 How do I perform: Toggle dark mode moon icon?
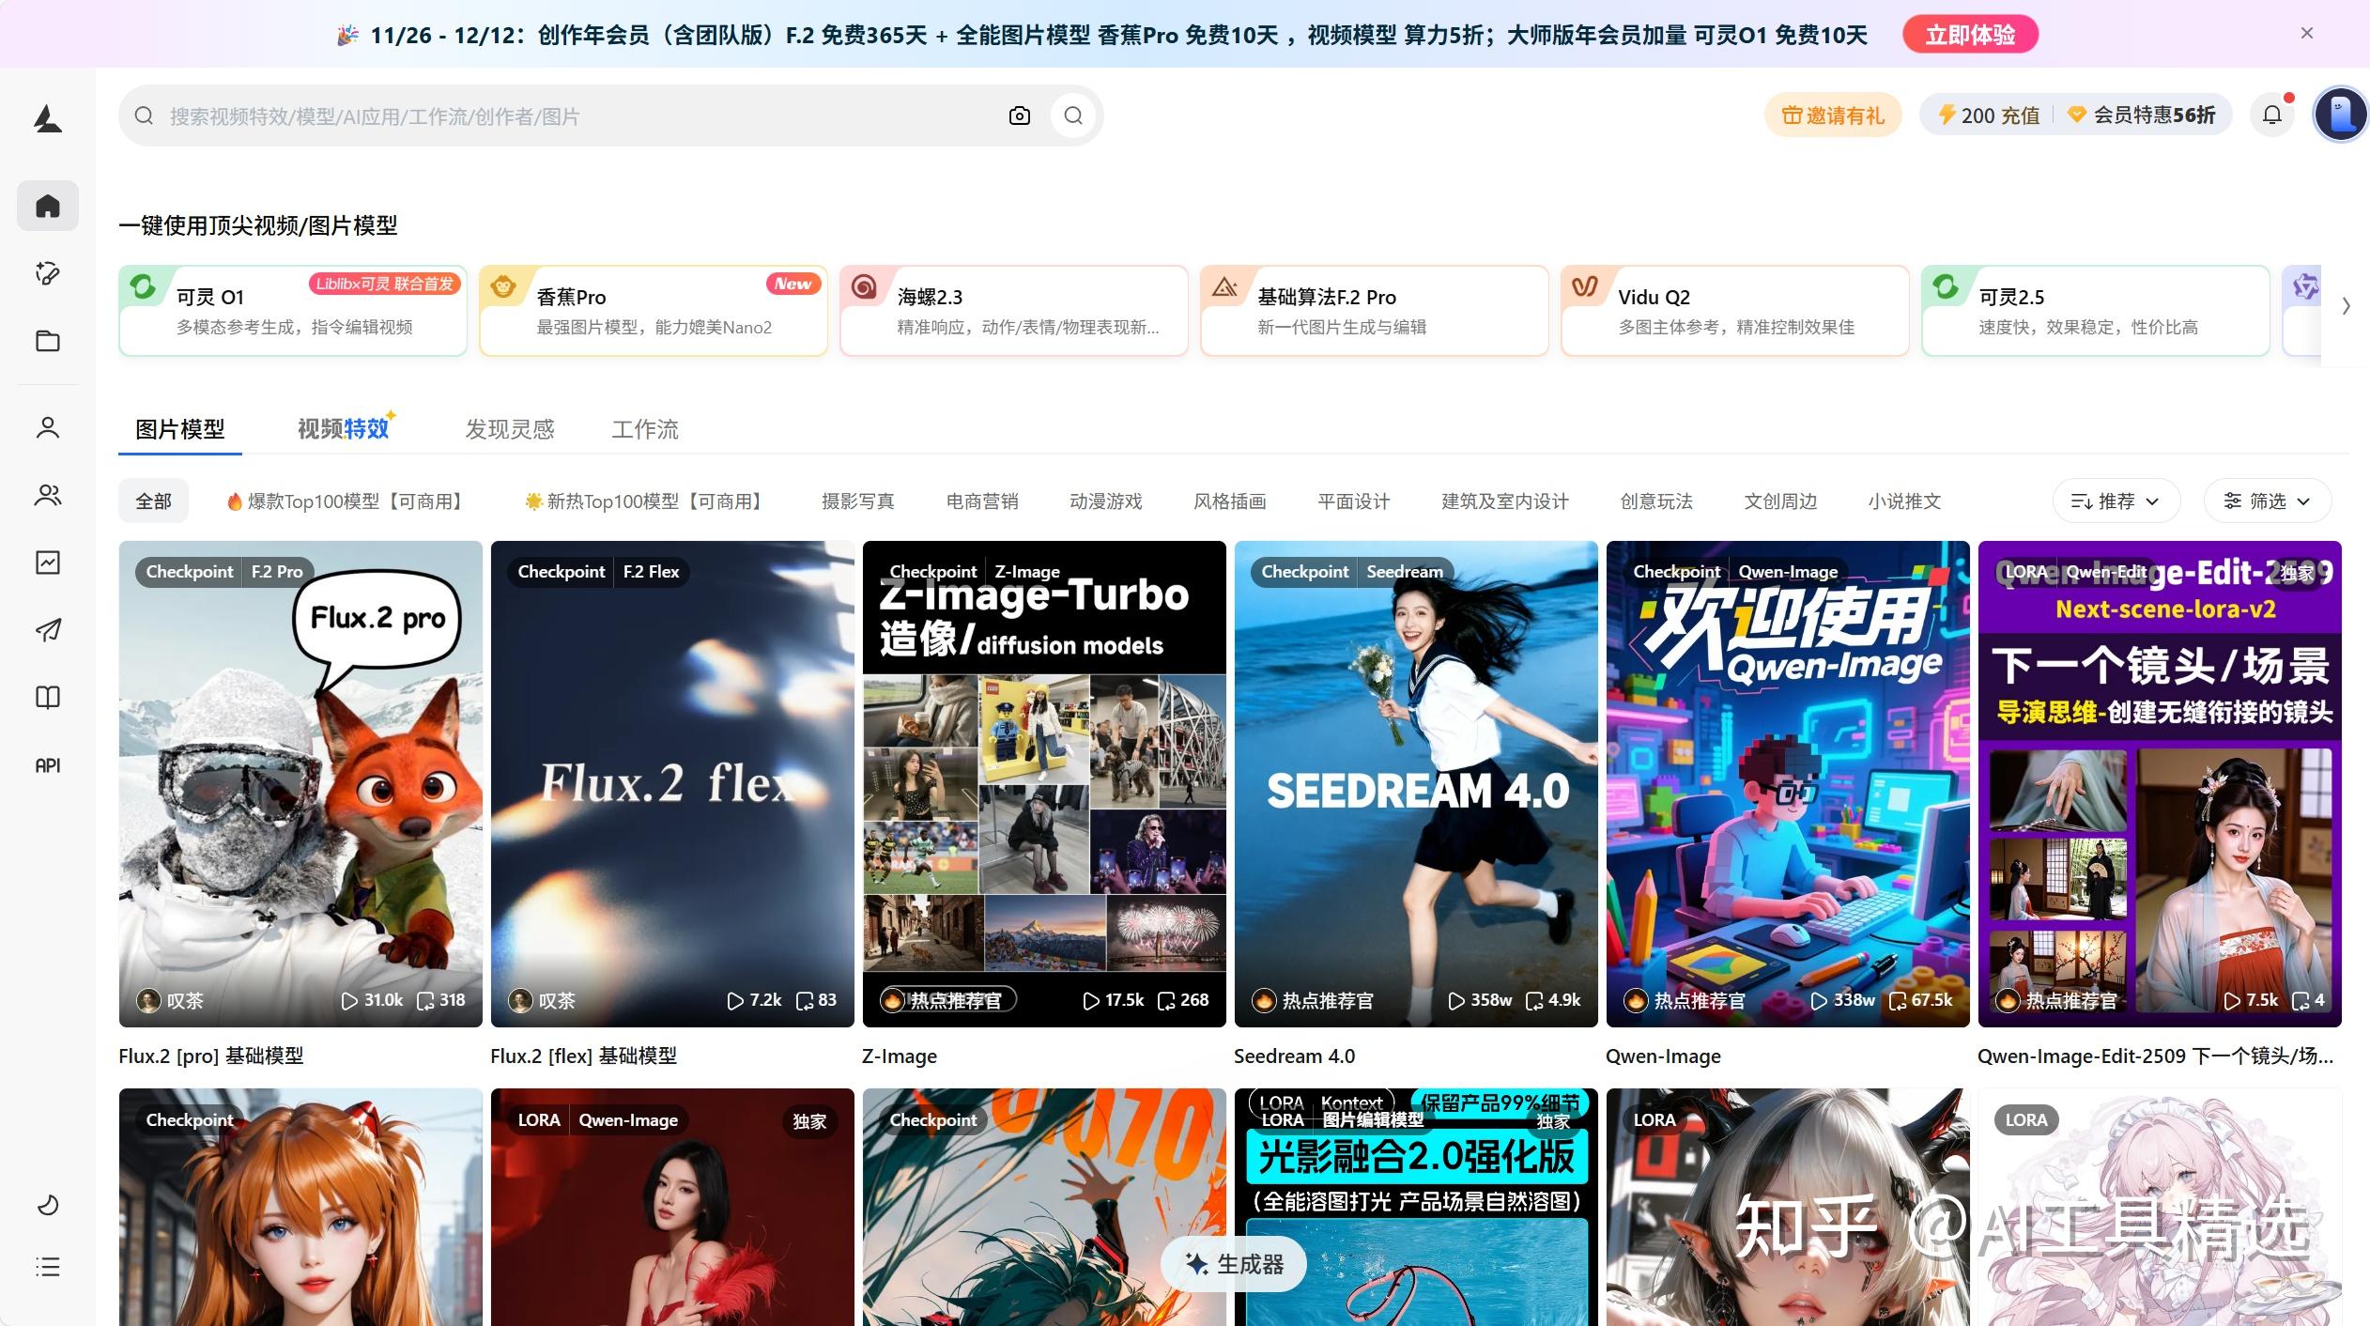(x=48, y=1205)
